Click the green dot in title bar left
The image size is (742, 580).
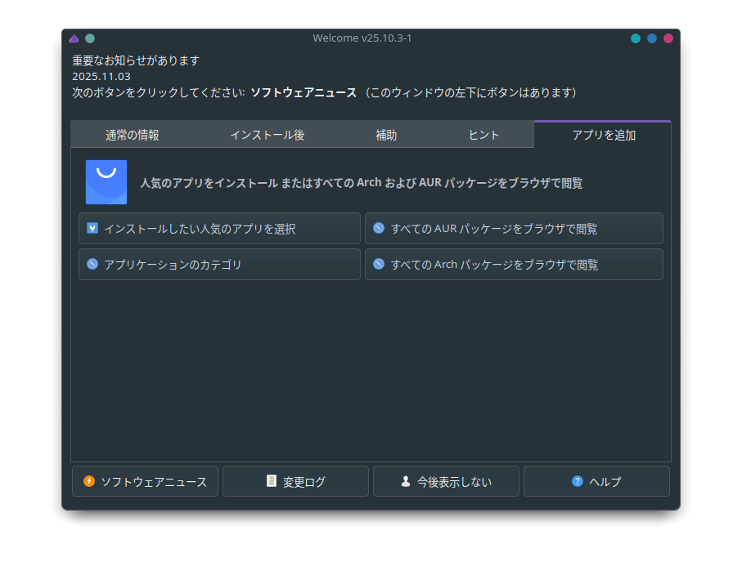pyautogui.click(x=90, y=38)
